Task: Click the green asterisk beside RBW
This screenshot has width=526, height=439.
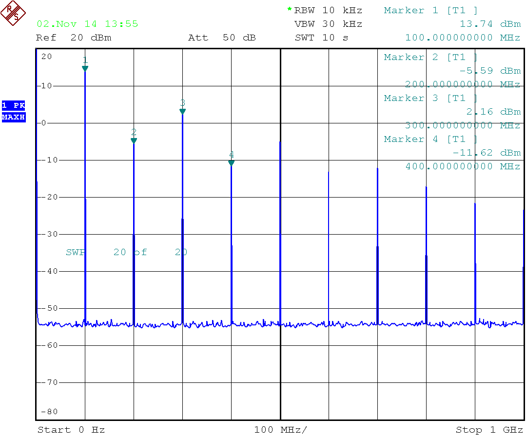Action: tap(290, 9)
